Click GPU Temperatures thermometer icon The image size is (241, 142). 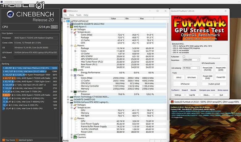click(75, 108)
